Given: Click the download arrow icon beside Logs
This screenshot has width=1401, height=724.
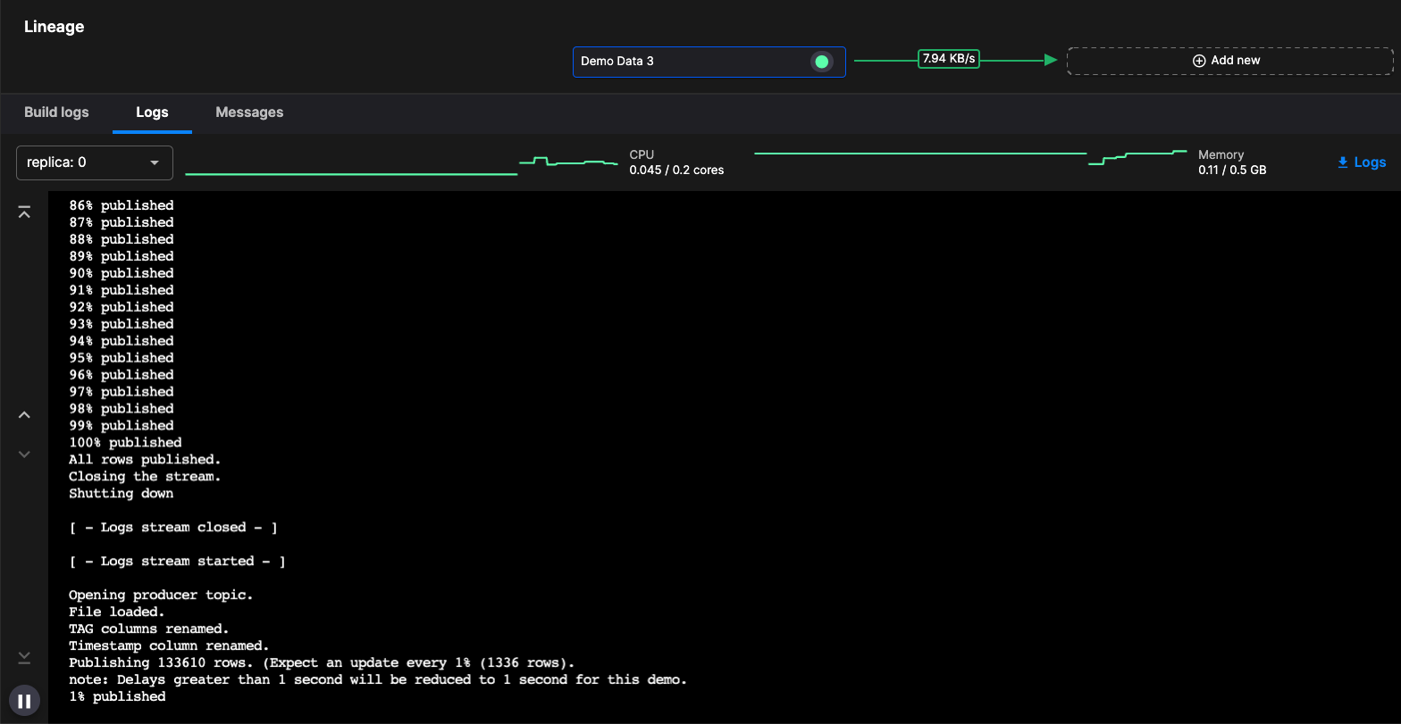Looking at the screenshot, I should click(1342, 162).
